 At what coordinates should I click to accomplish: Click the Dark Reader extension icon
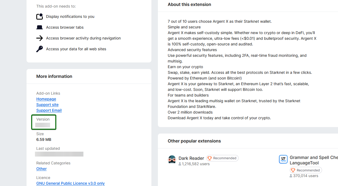[x=172, y=159]
